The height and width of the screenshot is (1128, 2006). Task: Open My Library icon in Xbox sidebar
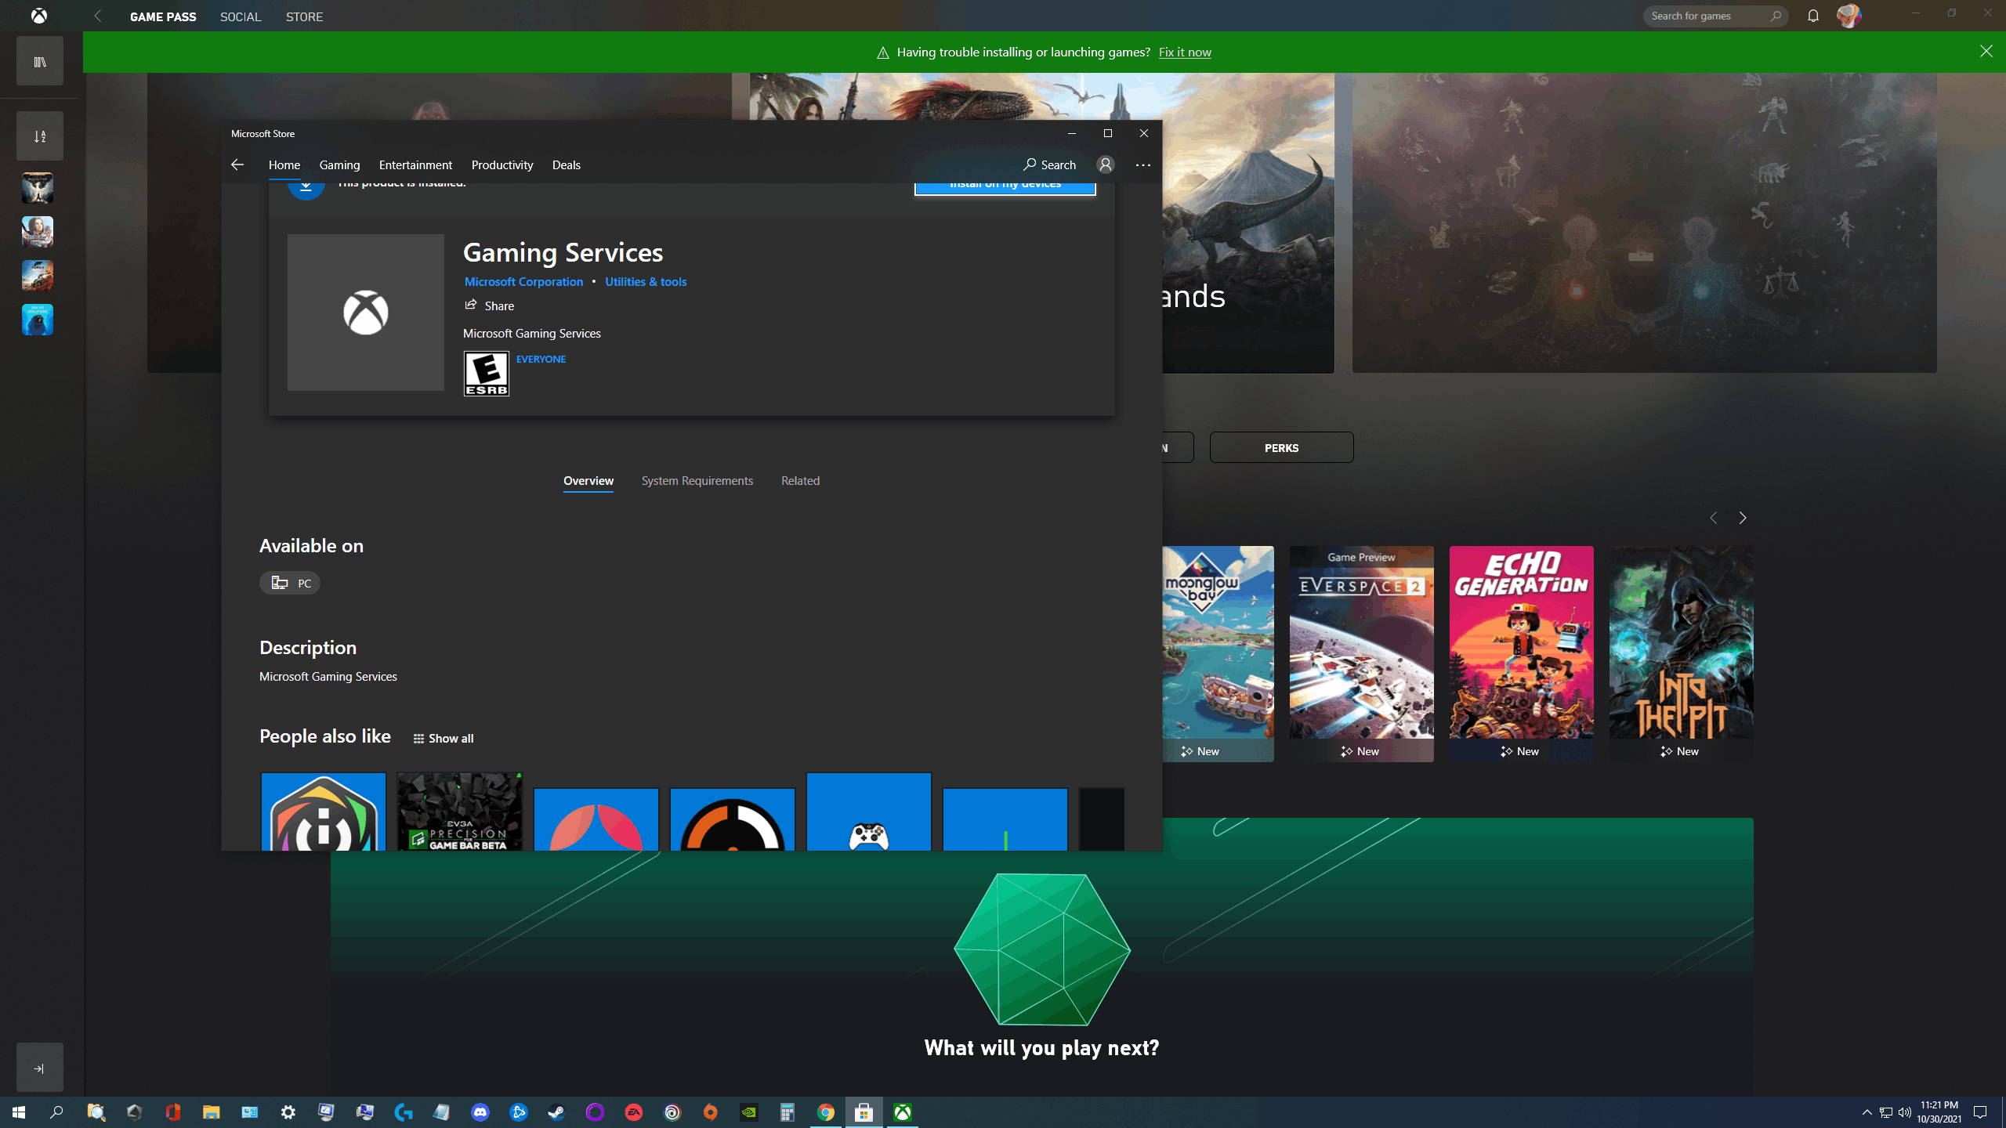click(40, 61)
